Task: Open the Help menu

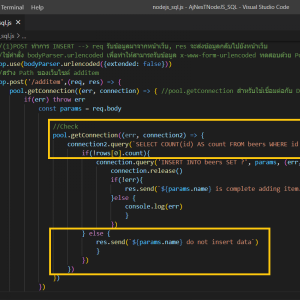Action: click(37, 7)
